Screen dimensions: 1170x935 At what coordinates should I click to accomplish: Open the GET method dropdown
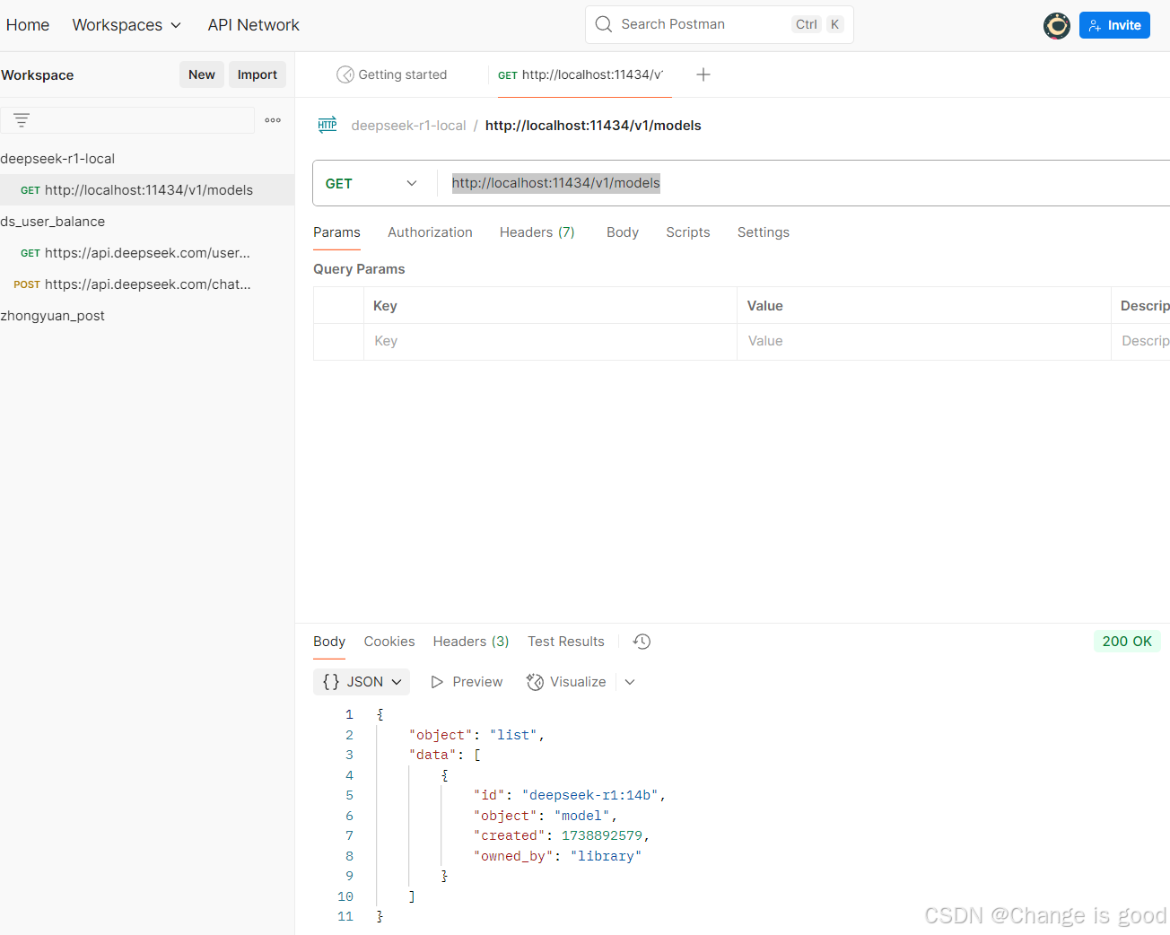point(371,183)
